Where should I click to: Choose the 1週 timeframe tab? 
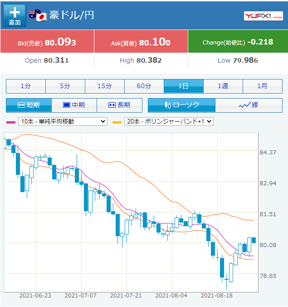[223, 86]
